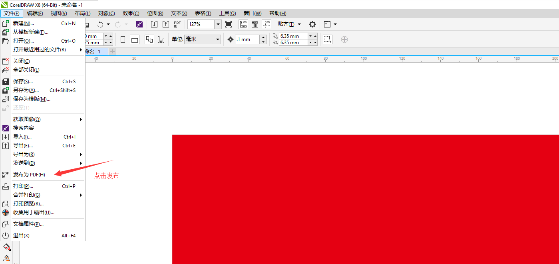The height and width of the screenshot is (264, 559).
Task: Open the Options gear icon
Action: point(312,24)
